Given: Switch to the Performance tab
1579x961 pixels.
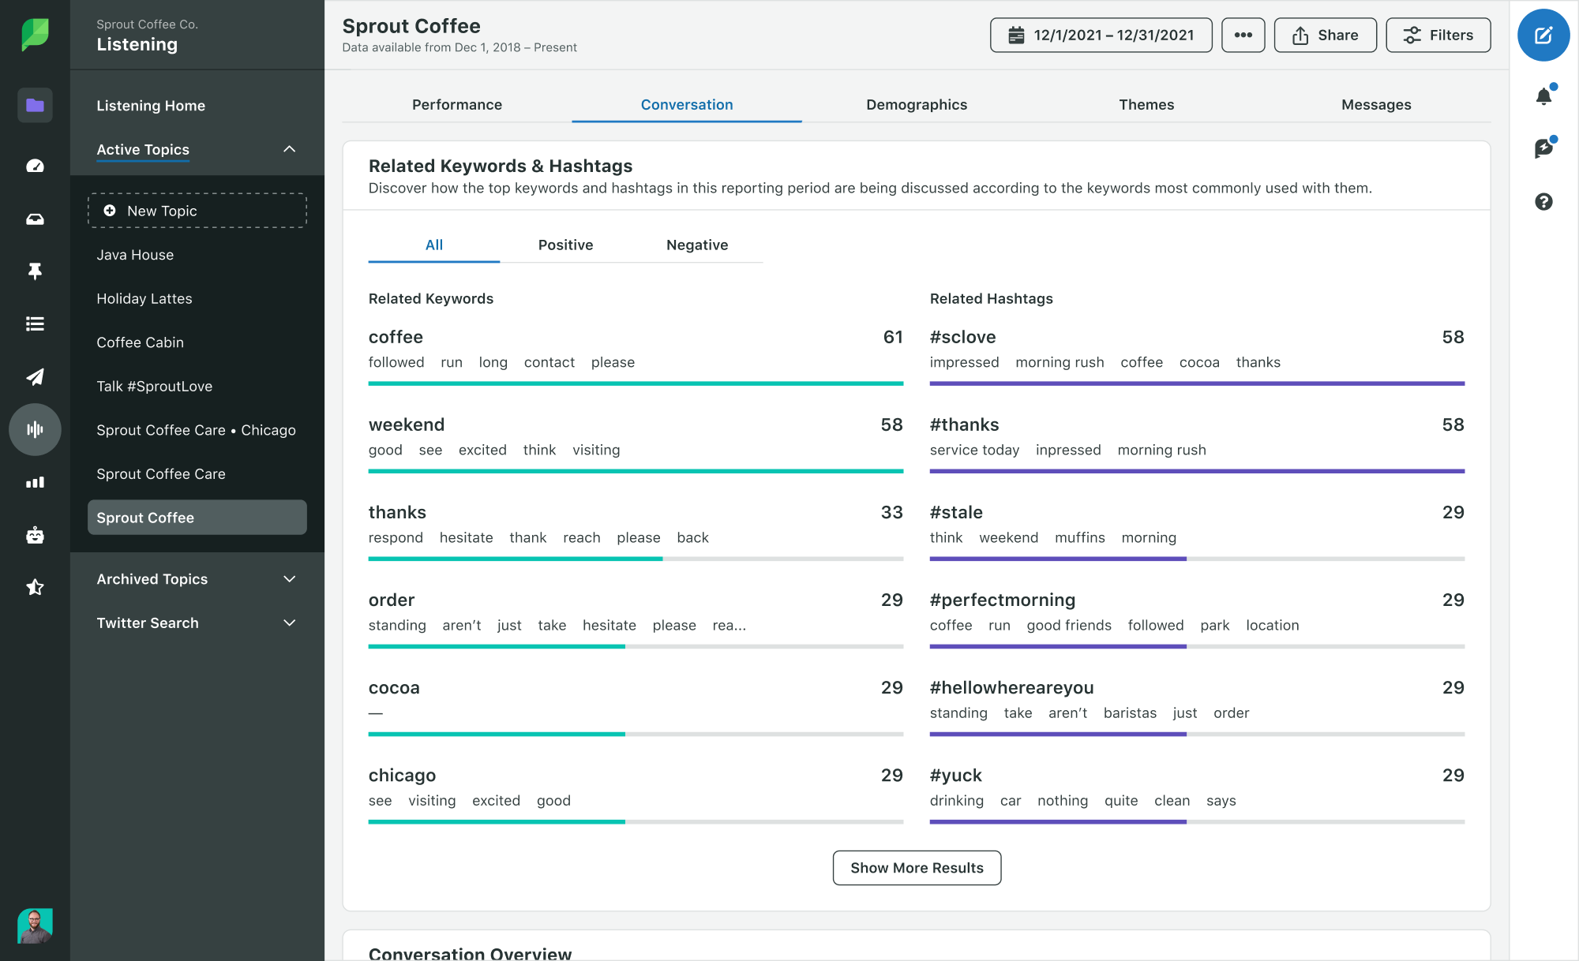Looking at the screenshot, I should point(457,105).
